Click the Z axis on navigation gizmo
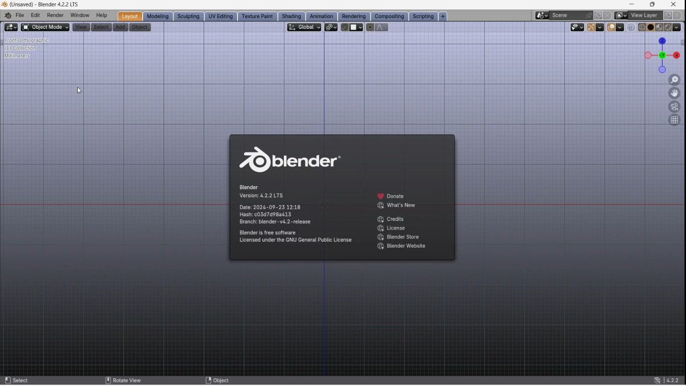 coord(662,41)
